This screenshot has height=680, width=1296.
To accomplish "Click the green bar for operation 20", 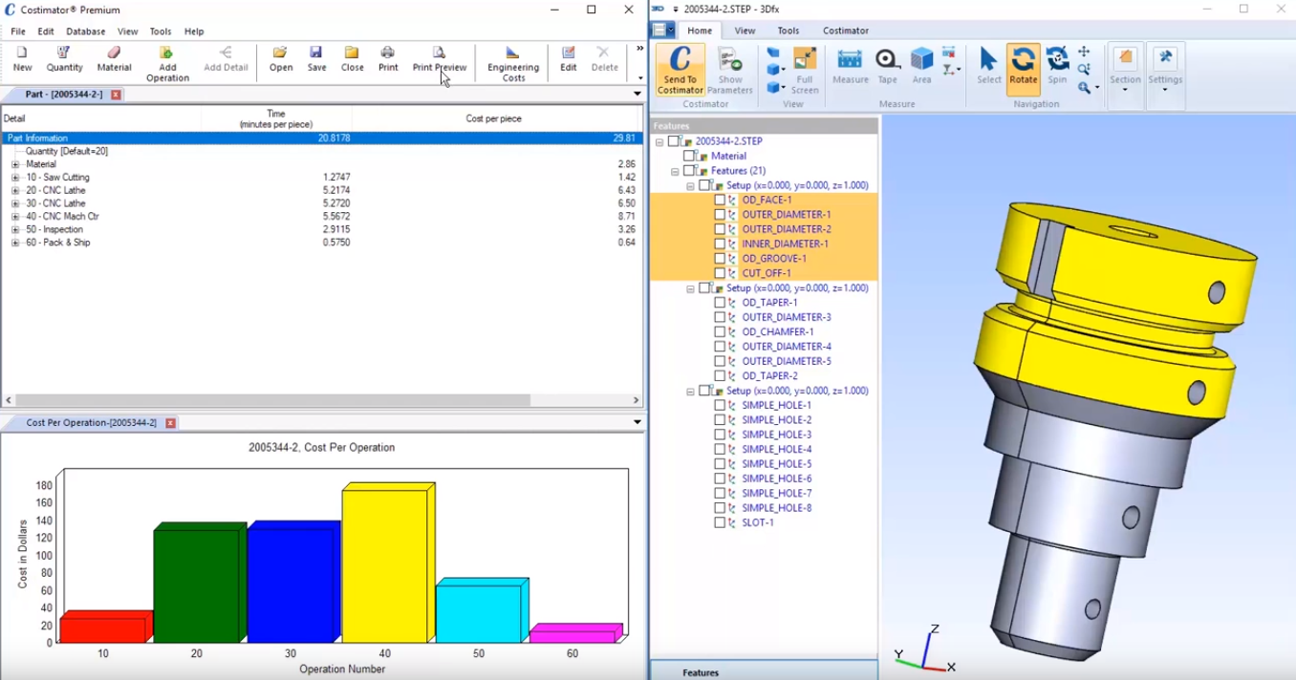I will 199,584.
